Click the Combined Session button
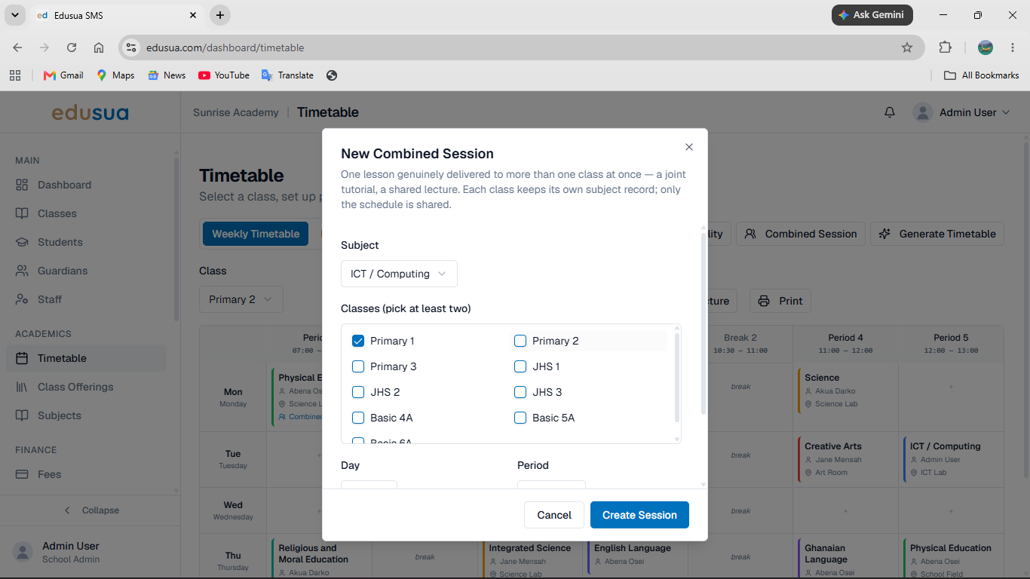Screen dimensions: 1030x579 [800, 234]
